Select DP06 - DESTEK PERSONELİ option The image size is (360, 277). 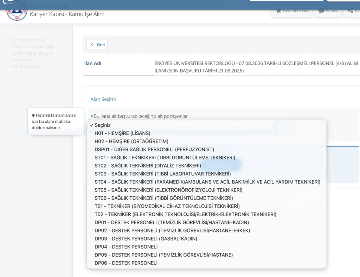point(206,263)
